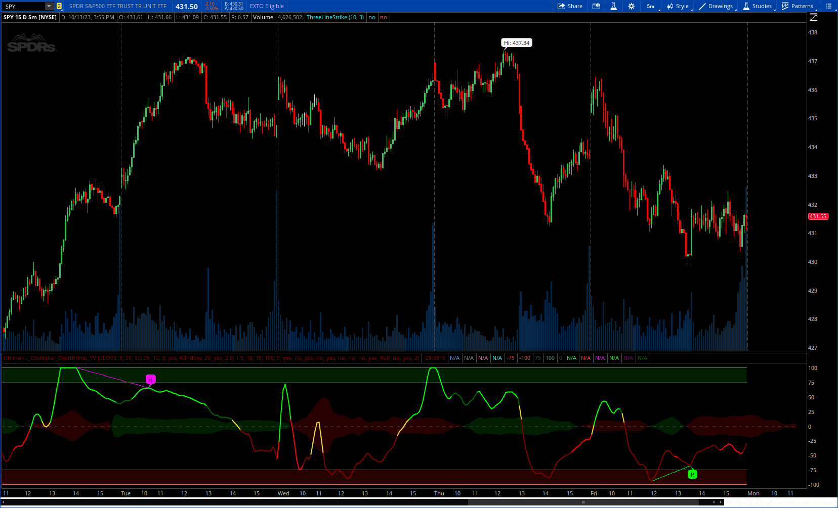Click the -29.9016 oscillator value
838x508 pixels.
435,358
